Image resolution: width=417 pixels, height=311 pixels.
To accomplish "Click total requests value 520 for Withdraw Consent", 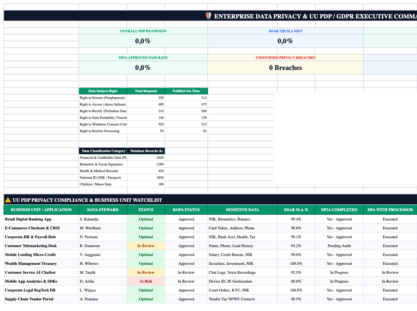I will click(x=146, y=124).
